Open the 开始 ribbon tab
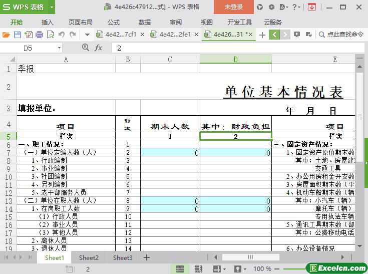The image size is (368, 274). (17, 23)
